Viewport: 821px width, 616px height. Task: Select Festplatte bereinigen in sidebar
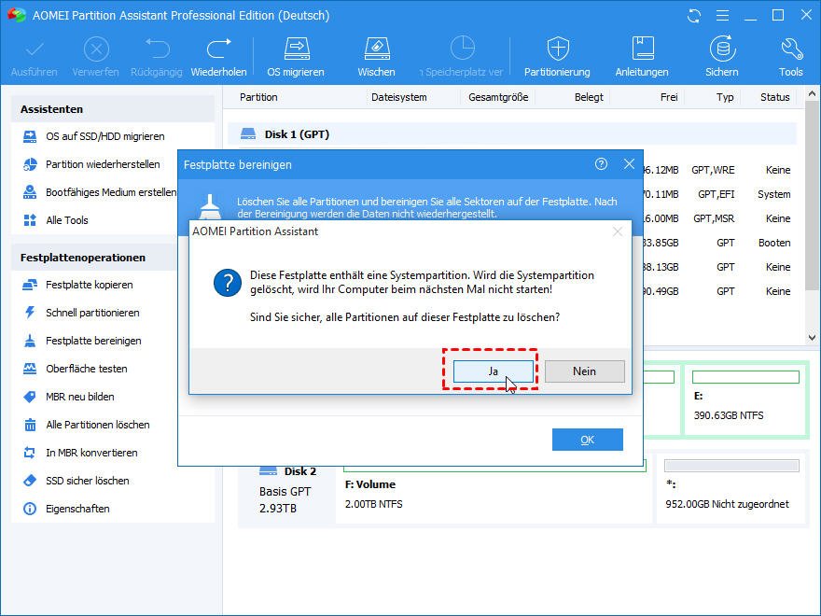coord(94,341)
